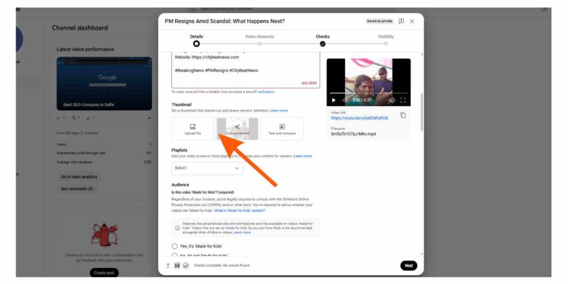Click the #BreakingNews hashtags line in description
Screen dimensions: 568x284
[216, 70]
